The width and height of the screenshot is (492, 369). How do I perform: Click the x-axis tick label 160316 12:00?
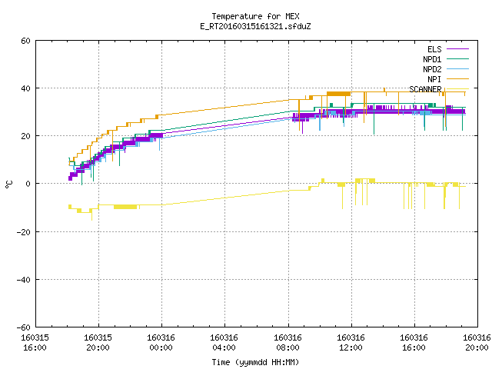click(x=351, y=343)
